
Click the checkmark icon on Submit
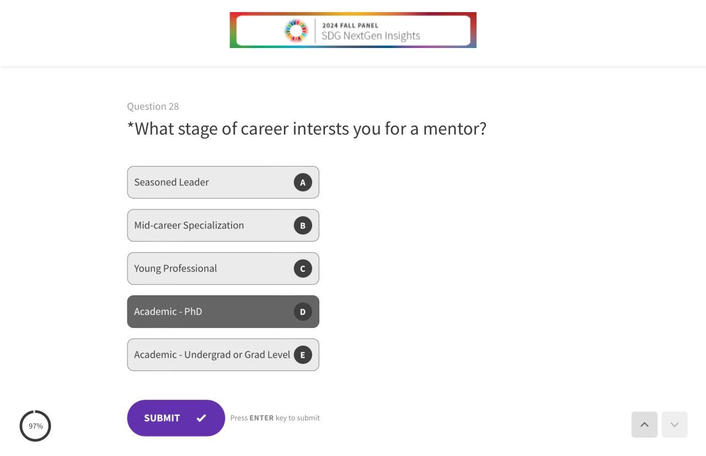201,418
